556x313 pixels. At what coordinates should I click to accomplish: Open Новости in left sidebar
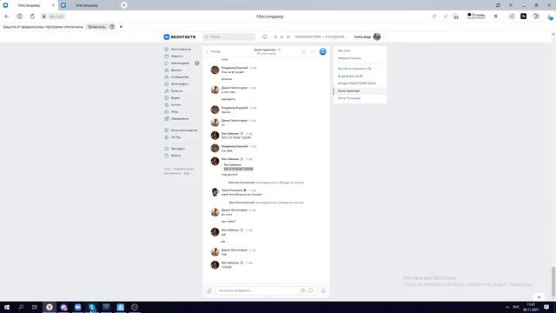coord(177,56)
